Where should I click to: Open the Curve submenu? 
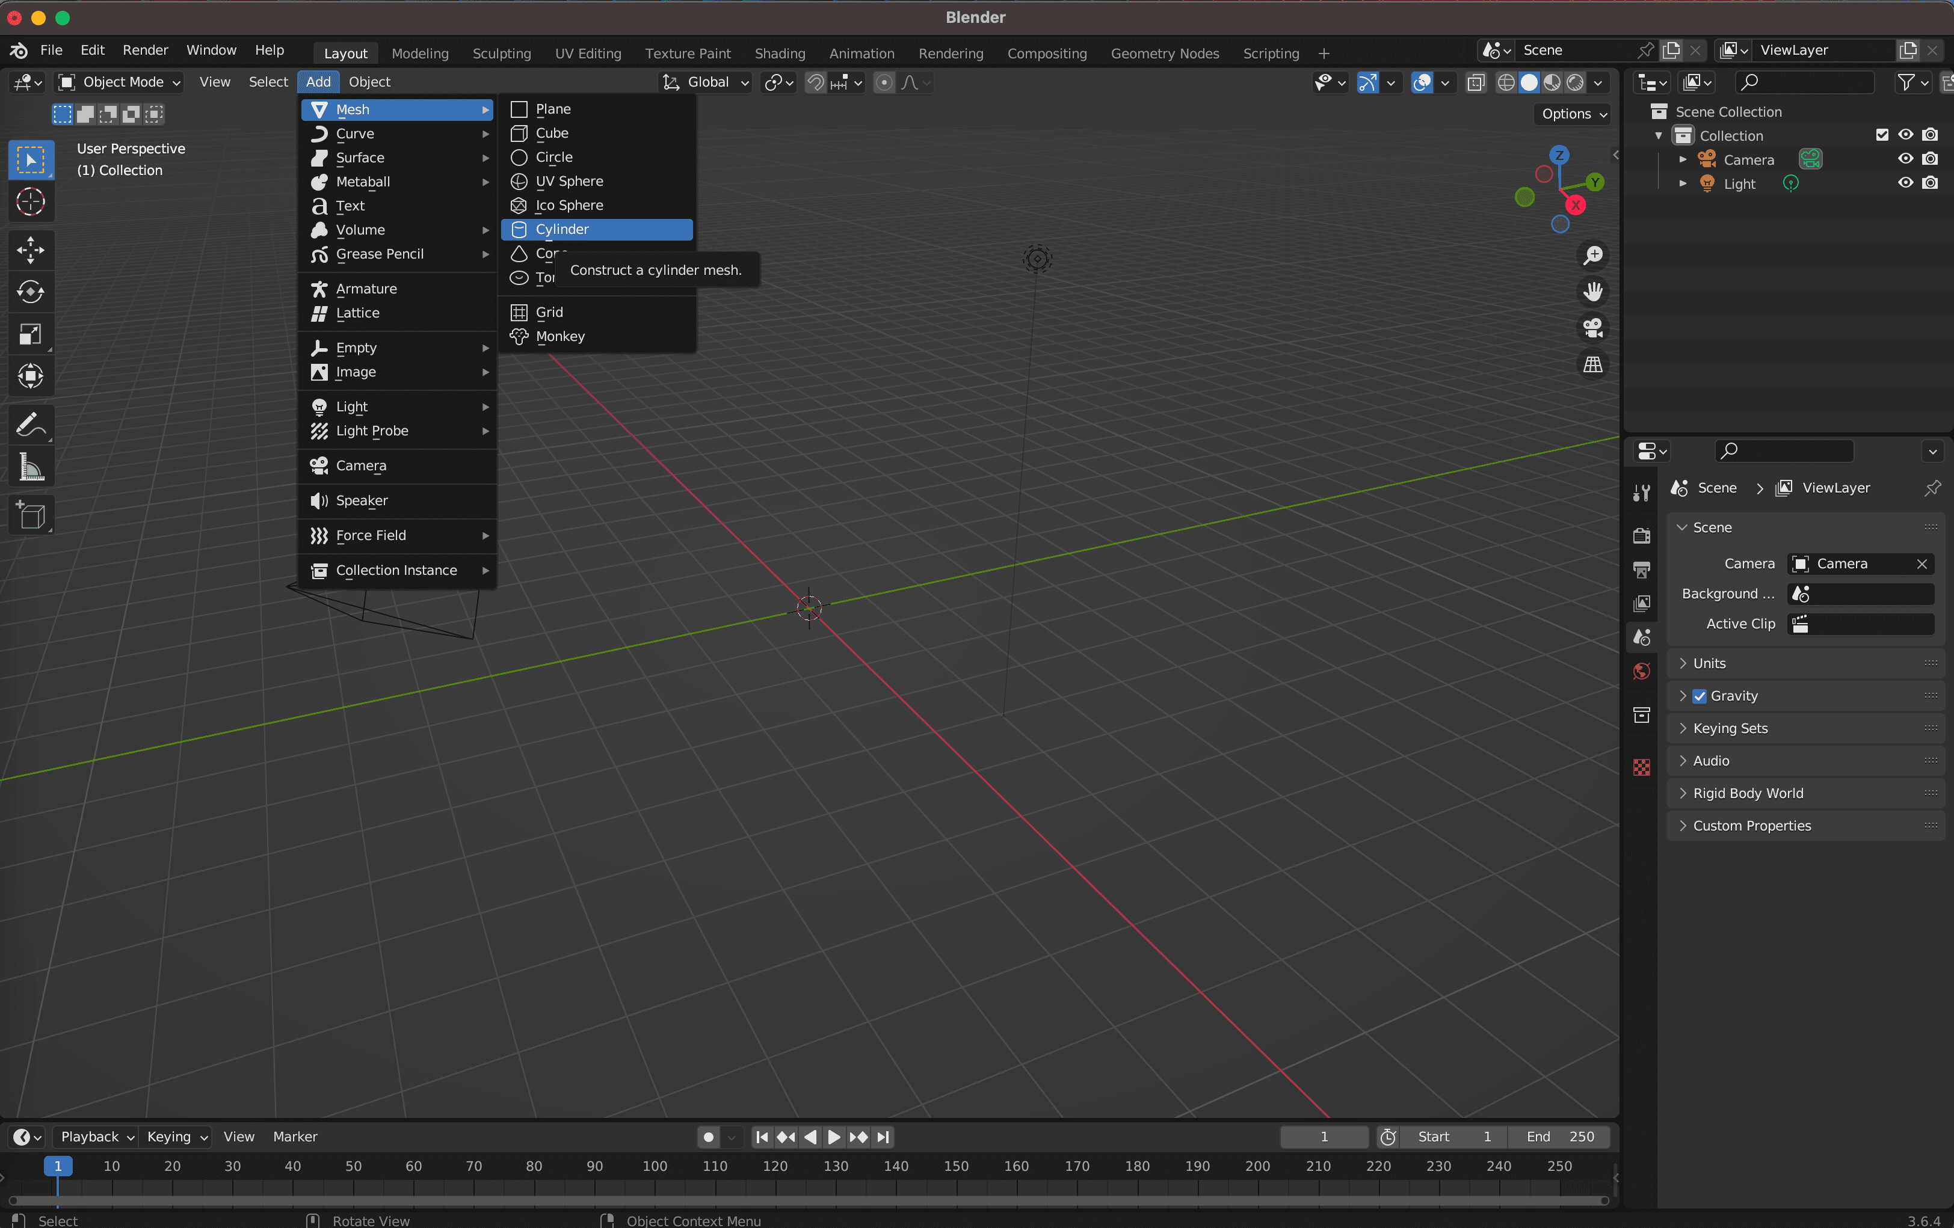coord(398,134)
